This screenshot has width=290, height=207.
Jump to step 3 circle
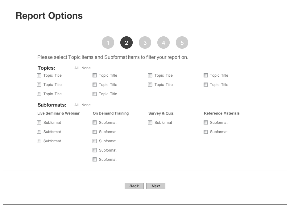145,43
